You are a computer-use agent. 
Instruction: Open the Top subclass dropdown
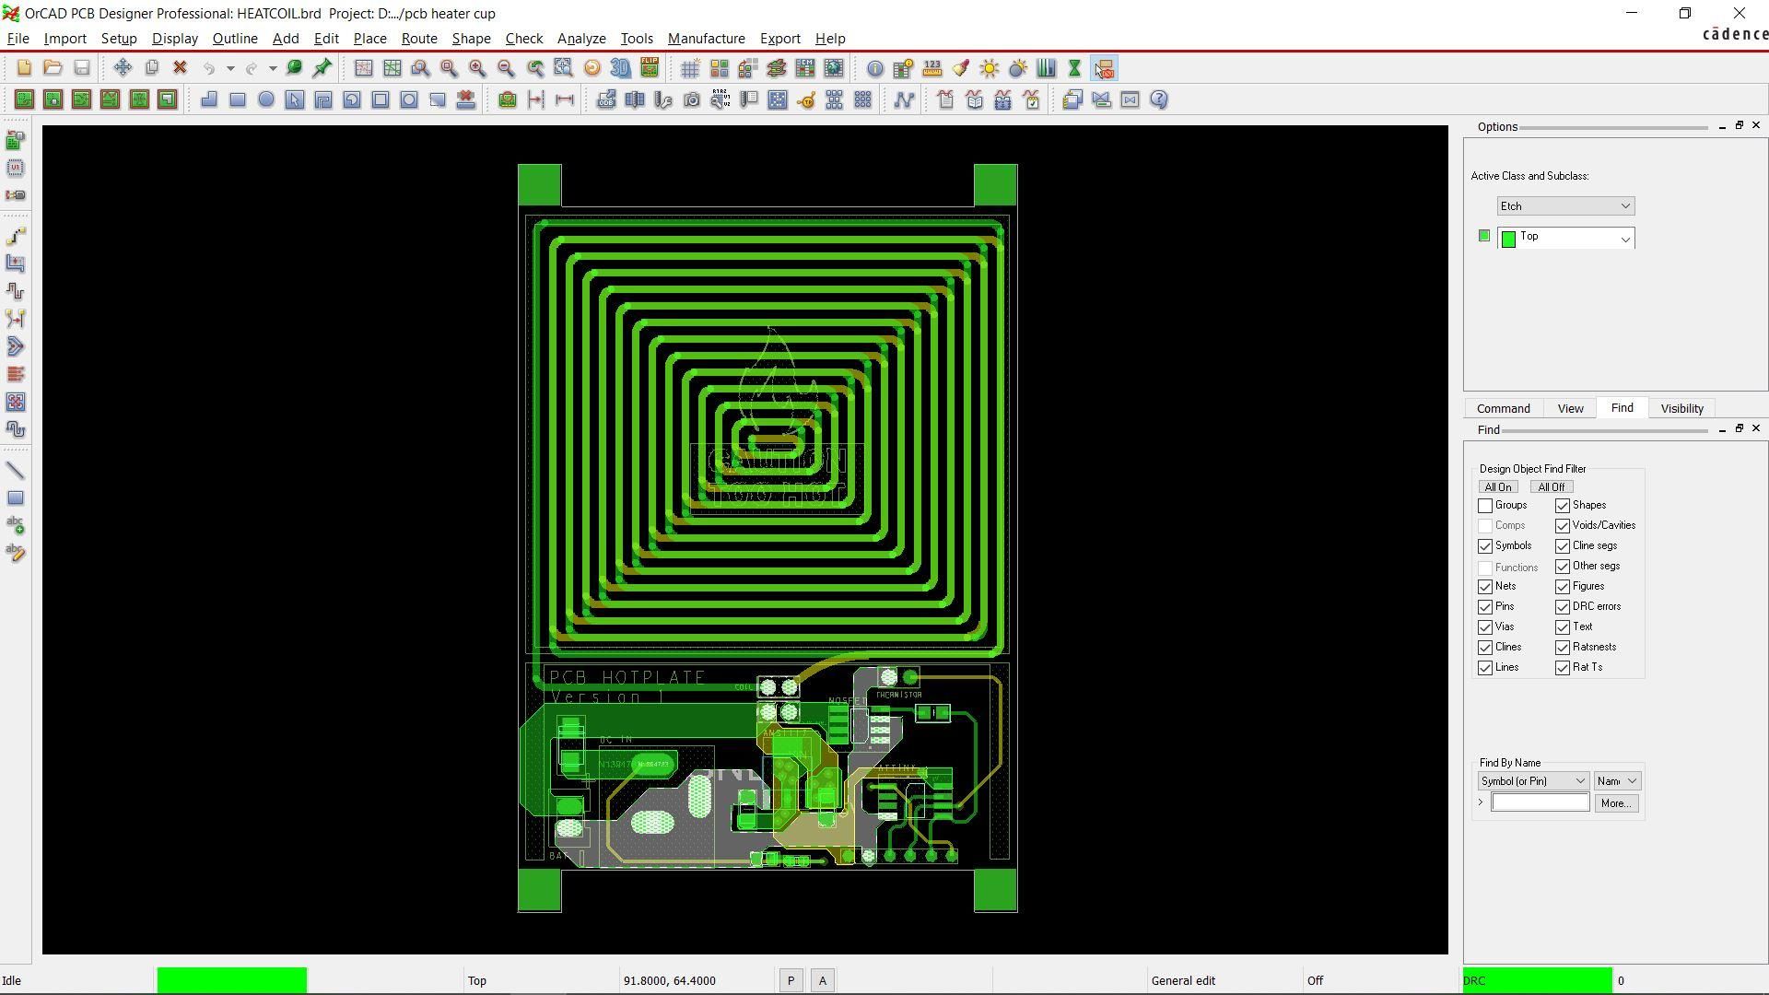coord(1624,238)
